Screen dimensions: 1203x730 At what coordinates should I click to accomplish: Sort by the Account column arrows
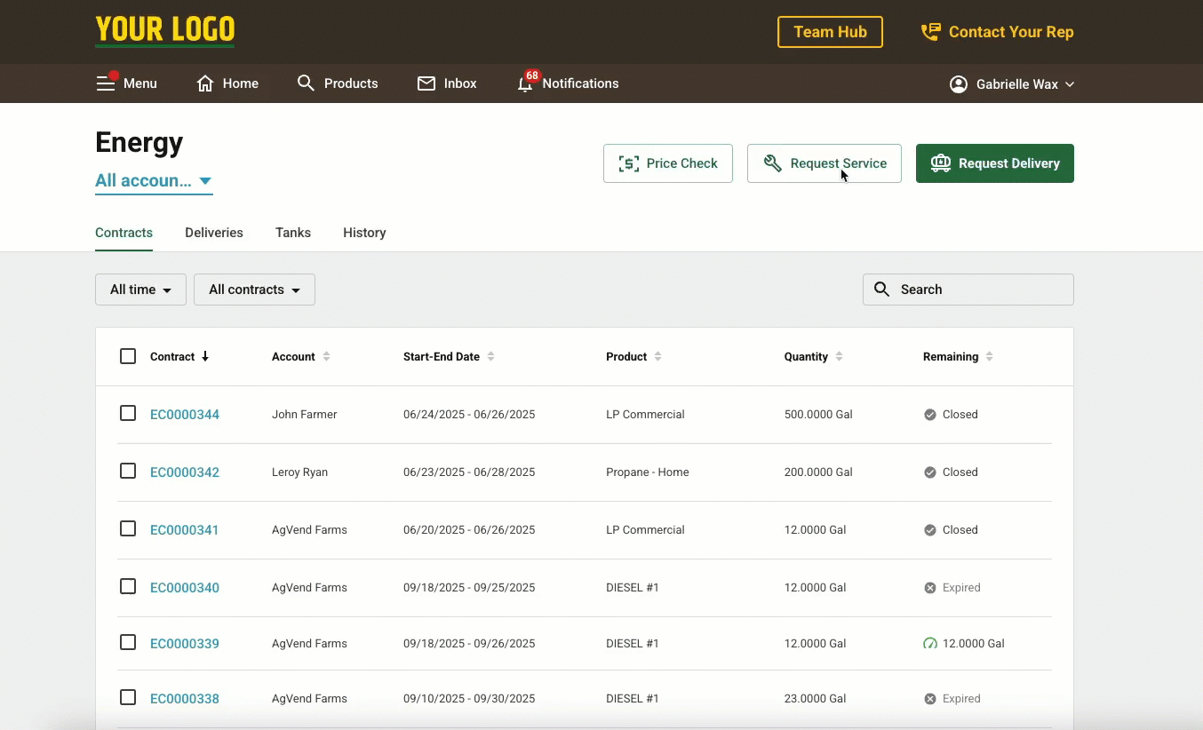326,356
